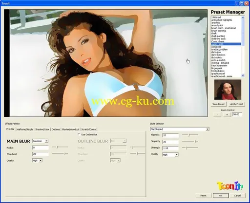Select 'brush paint - small detail' preset
The width and height of the screenshot is (250, 203).
224,28
